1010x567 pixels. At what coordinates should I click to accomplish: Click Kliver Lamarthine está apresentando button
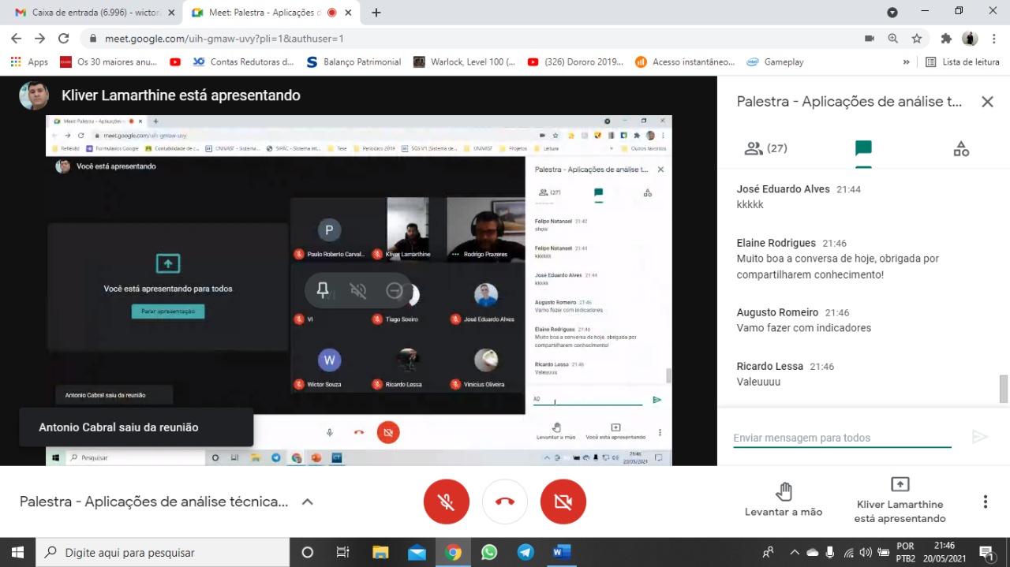click(900, 500)
